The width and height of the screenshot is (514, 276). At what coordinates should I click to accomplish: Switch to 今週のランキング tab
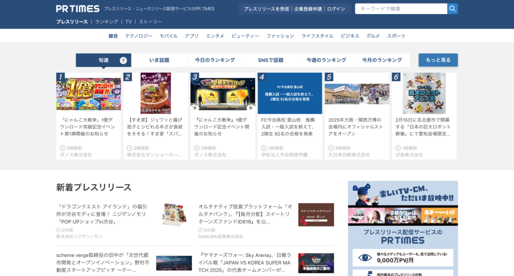326,60
